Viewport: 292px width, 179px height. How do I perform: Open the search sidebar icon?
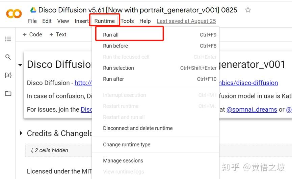[x=8, y=57]
